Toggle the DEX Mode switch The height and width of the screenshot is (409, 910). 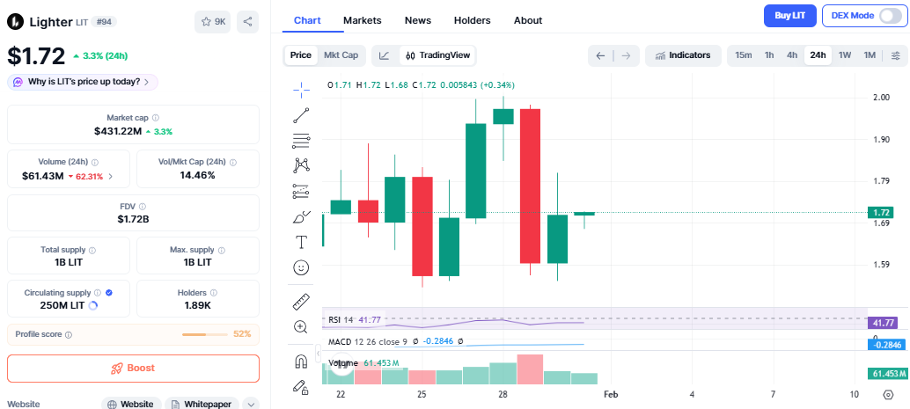(891, 16)
